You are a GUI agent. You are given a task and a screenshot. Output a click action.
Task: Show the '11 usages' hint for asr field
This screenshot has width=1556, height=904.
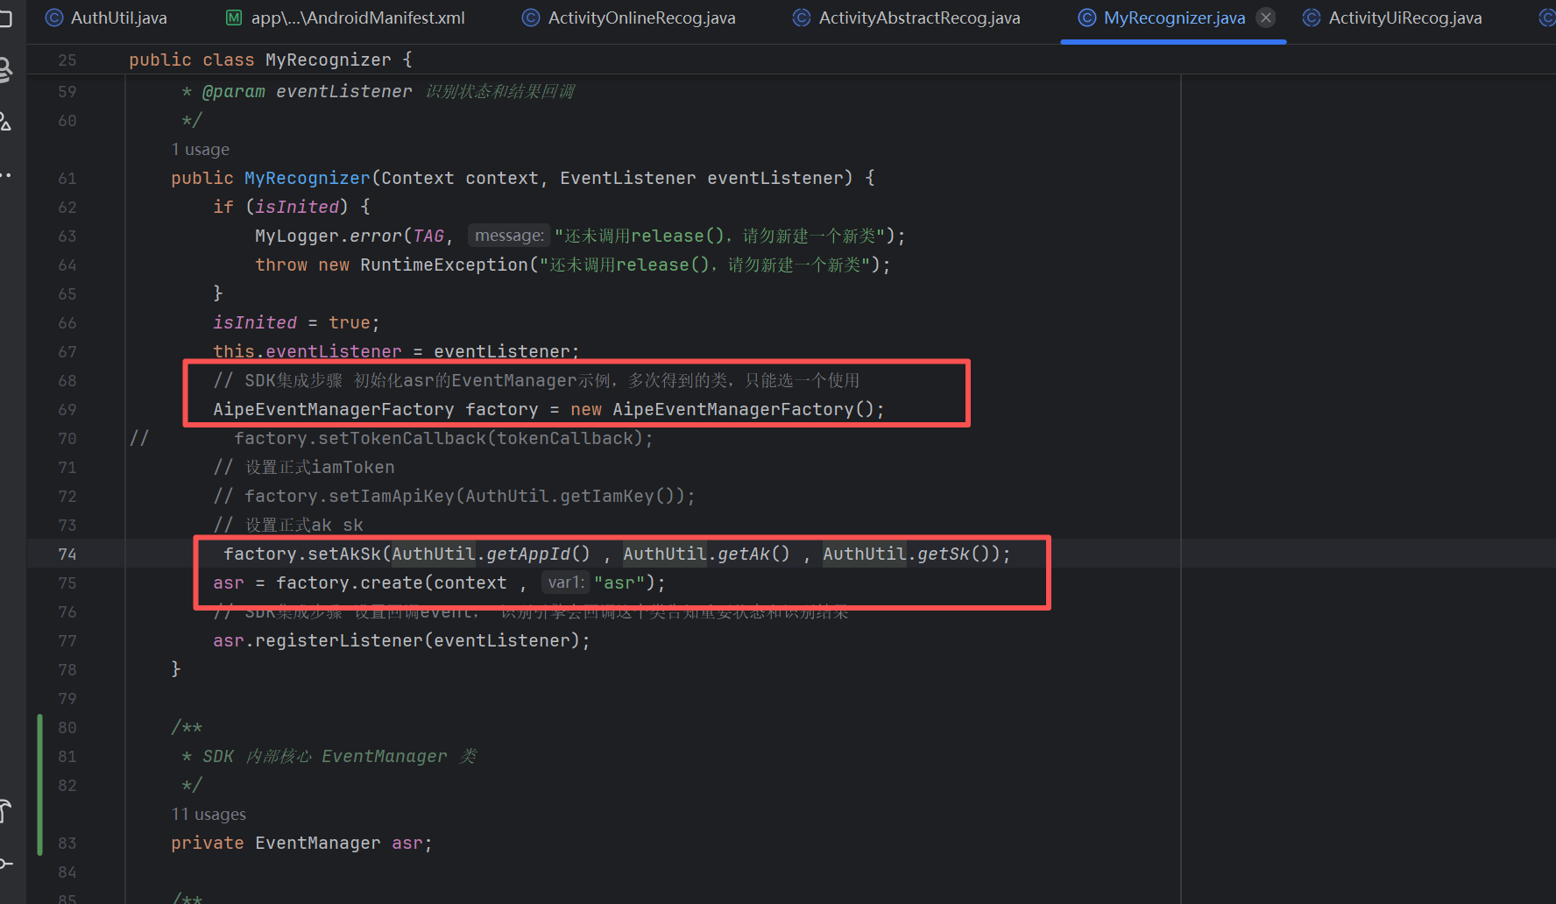(x=209, y=815)
